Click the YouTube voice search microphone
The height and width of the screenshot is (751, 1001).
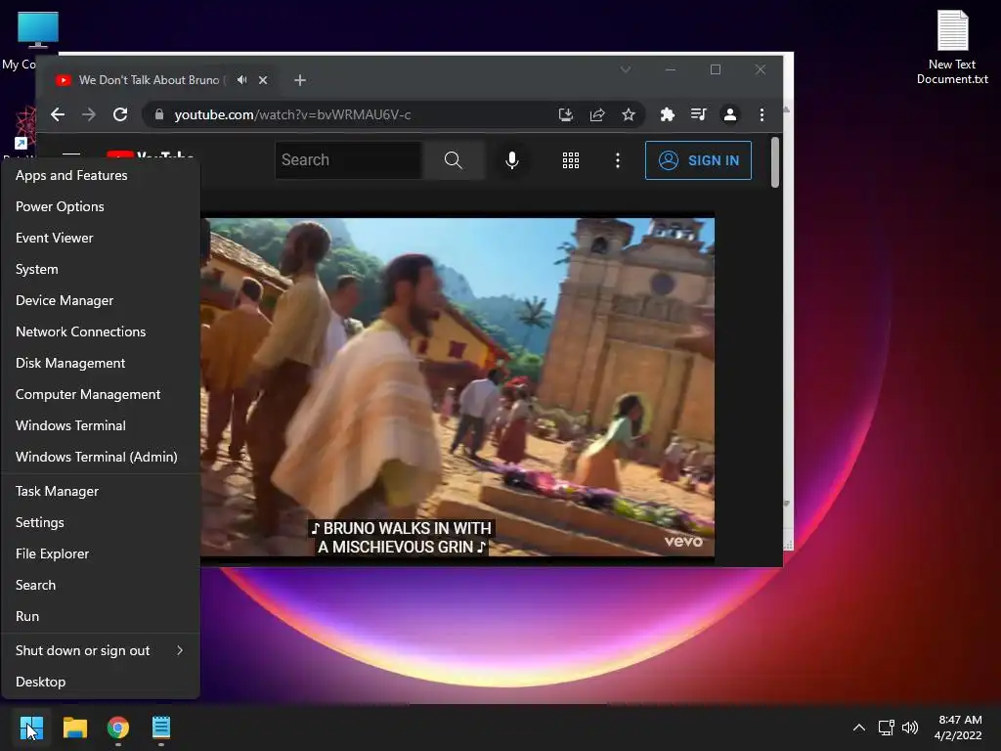click(x=512, y=159)
